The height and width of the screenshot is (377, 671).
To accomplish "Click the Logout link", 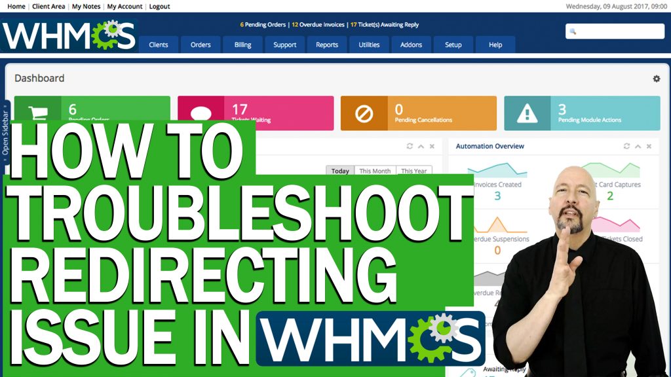I will (x=159, y=7).
